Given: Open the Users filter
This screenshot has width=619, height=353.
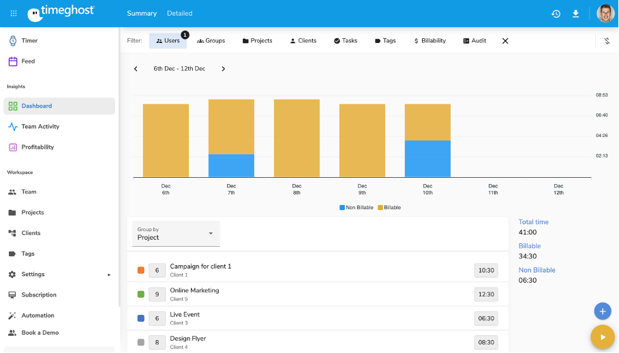Looking at the screenshot, I should [168, 41].
